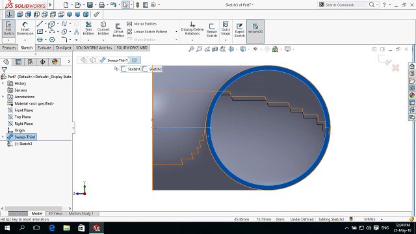This screenshot has width=416, height=234.
Task: Click the Trim Entities tool
Action: [88, 29]
